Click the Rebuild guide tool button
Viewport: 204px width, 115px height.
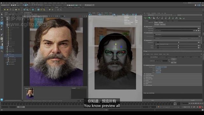pyautogui.click(x=156, y=22)
